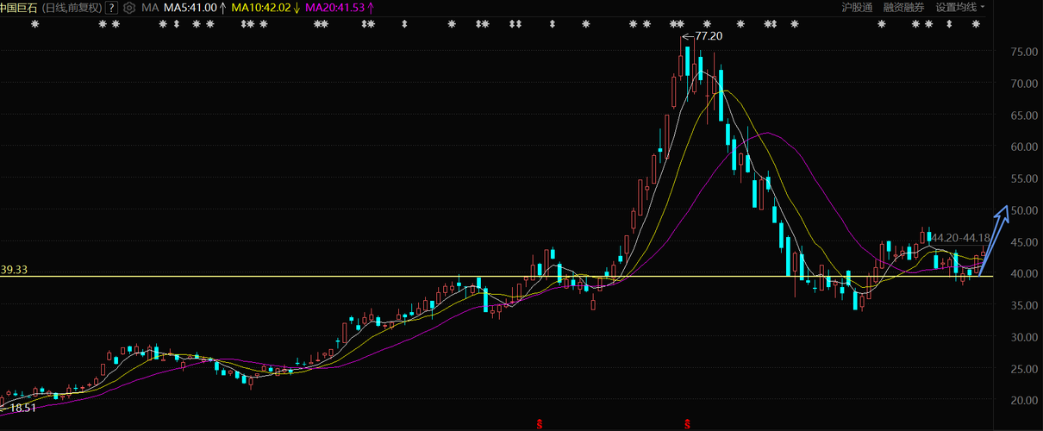Viewport: 1043px width, 431px height.
Task: Click the MA5:41.00 white indicator value
Action: pyautogui.click(x=190, y=7)
